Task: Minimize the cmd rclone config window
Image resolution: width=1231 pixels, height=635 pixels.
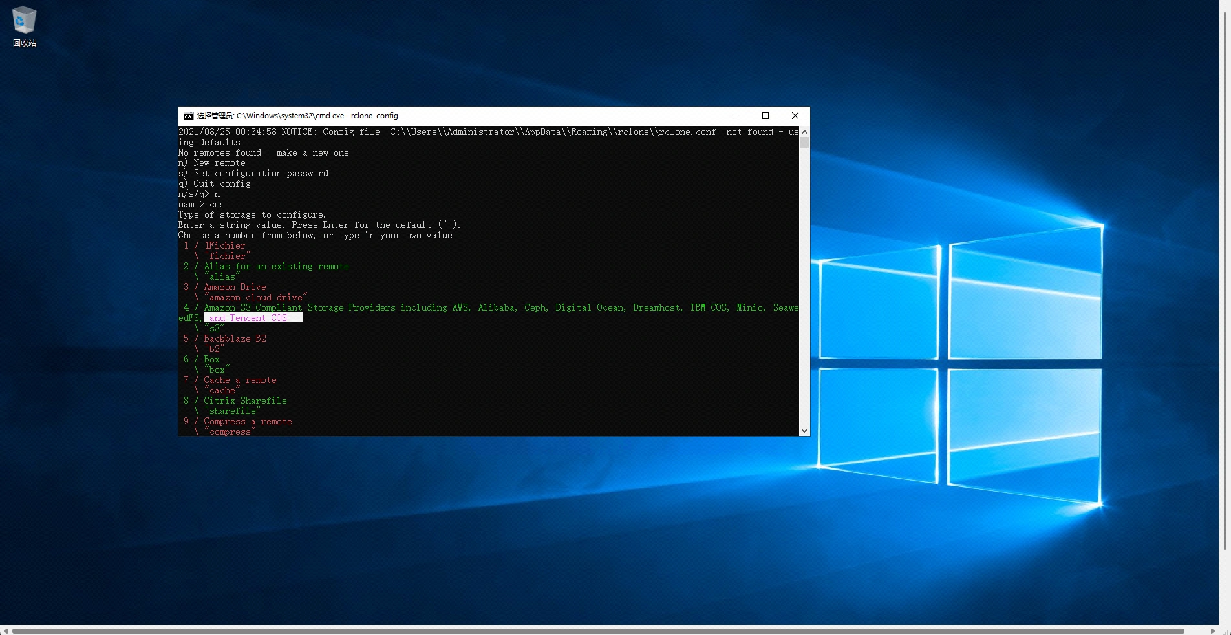Action: [736, 116]
